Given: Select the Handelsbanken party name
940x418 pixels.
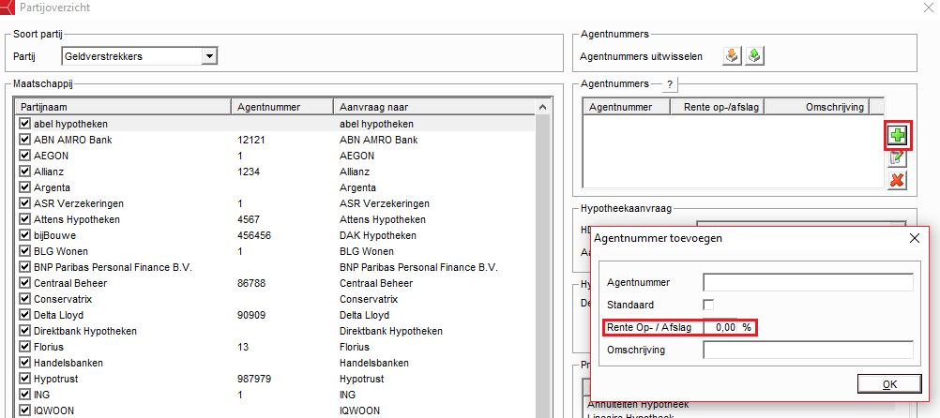Looking at the screenshot, I should (x=68, y=363).
